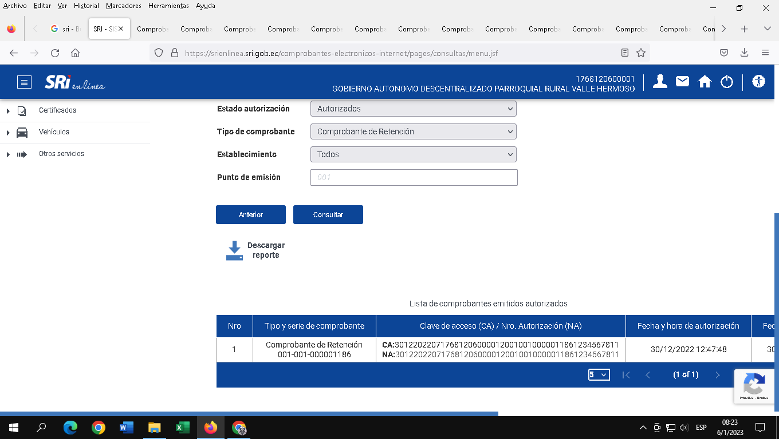The height and width of the screenshot is (439, 779).
Task: Open Excel from the Windows taskbar
Action: click(182, 428)
